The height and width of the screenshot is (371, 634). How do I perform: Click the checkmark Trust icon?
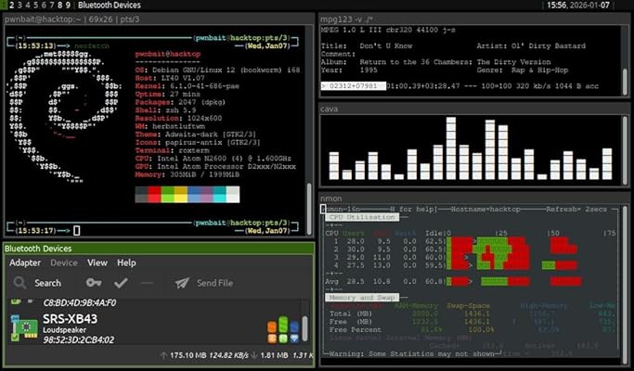(121, 283)
